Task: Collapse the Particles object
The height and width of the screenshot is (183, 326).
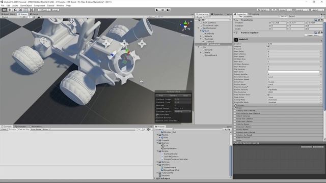Action: [201, 39]
